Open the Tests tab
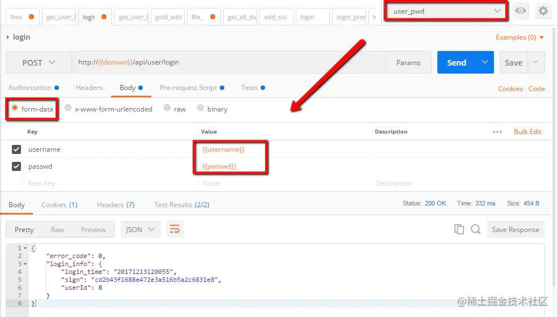The width and height of the screenshot is (558, 317). tap(253, 88)
